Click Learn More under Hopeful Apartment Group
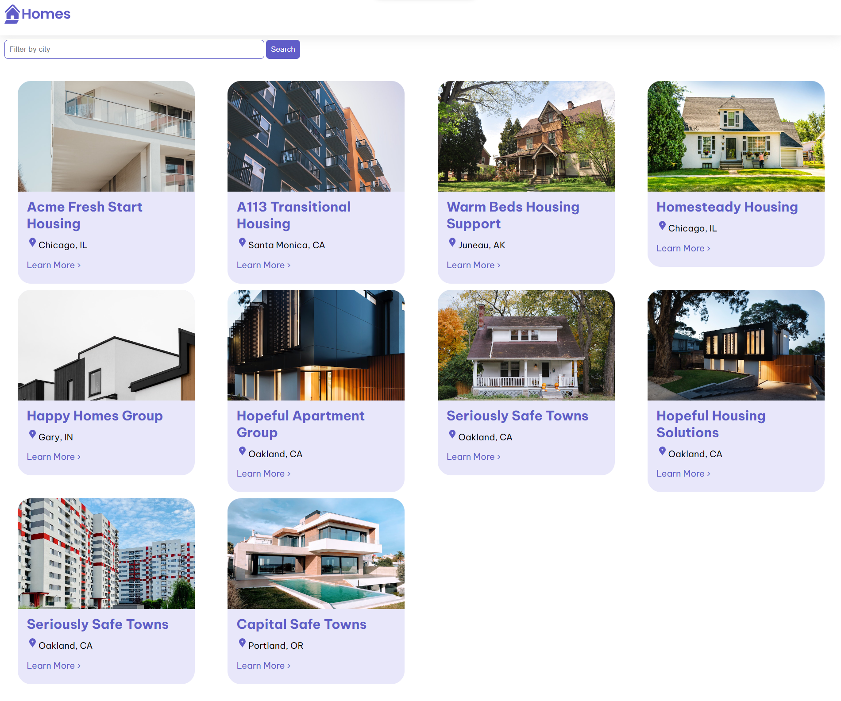Screen dimensions: 841x701 [263, 474]
